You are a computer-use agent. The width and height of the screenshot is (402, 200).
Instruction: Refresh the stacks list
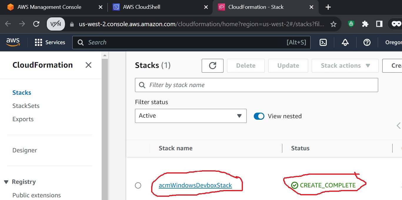(x=213, y=66)
